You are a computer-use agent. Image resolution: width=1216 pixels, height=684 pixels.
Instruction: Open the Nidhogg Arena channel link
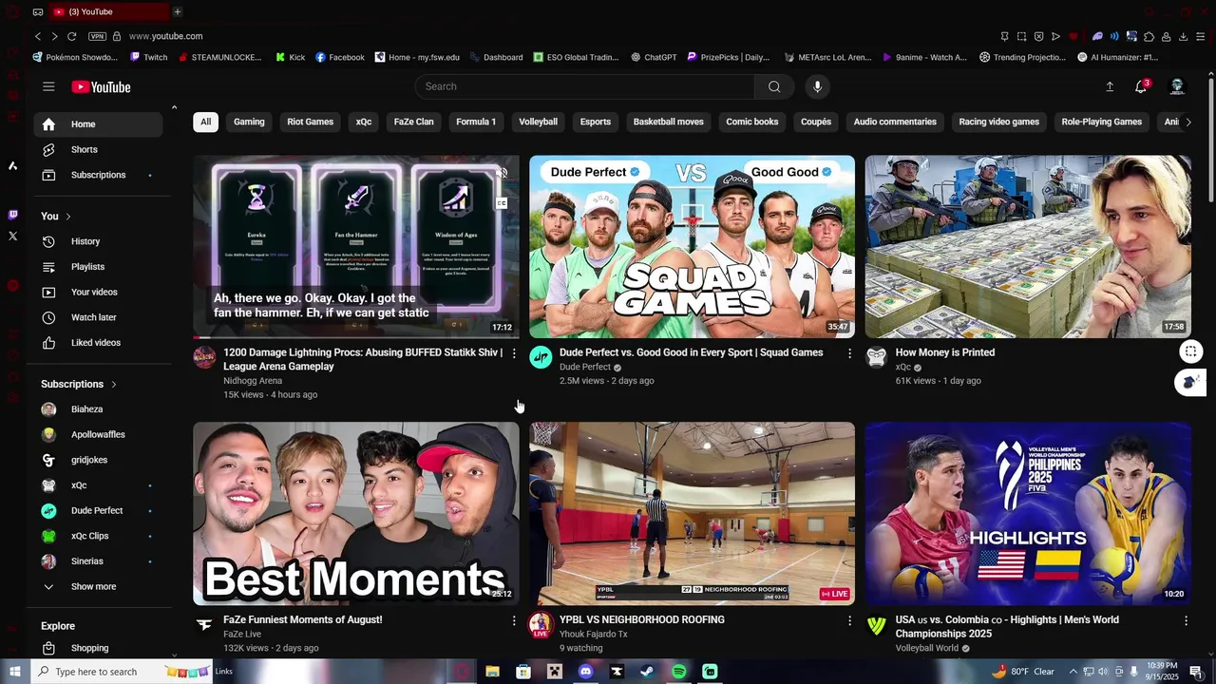tap(253, 381)
